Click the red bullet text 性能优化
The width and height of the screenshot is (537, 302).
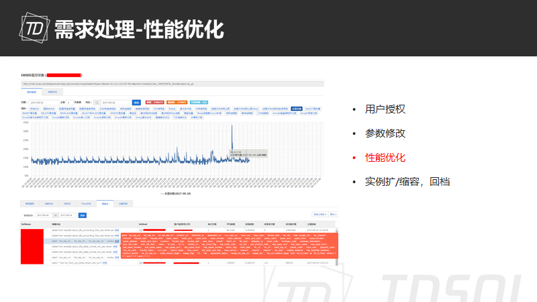coord(385,158)
